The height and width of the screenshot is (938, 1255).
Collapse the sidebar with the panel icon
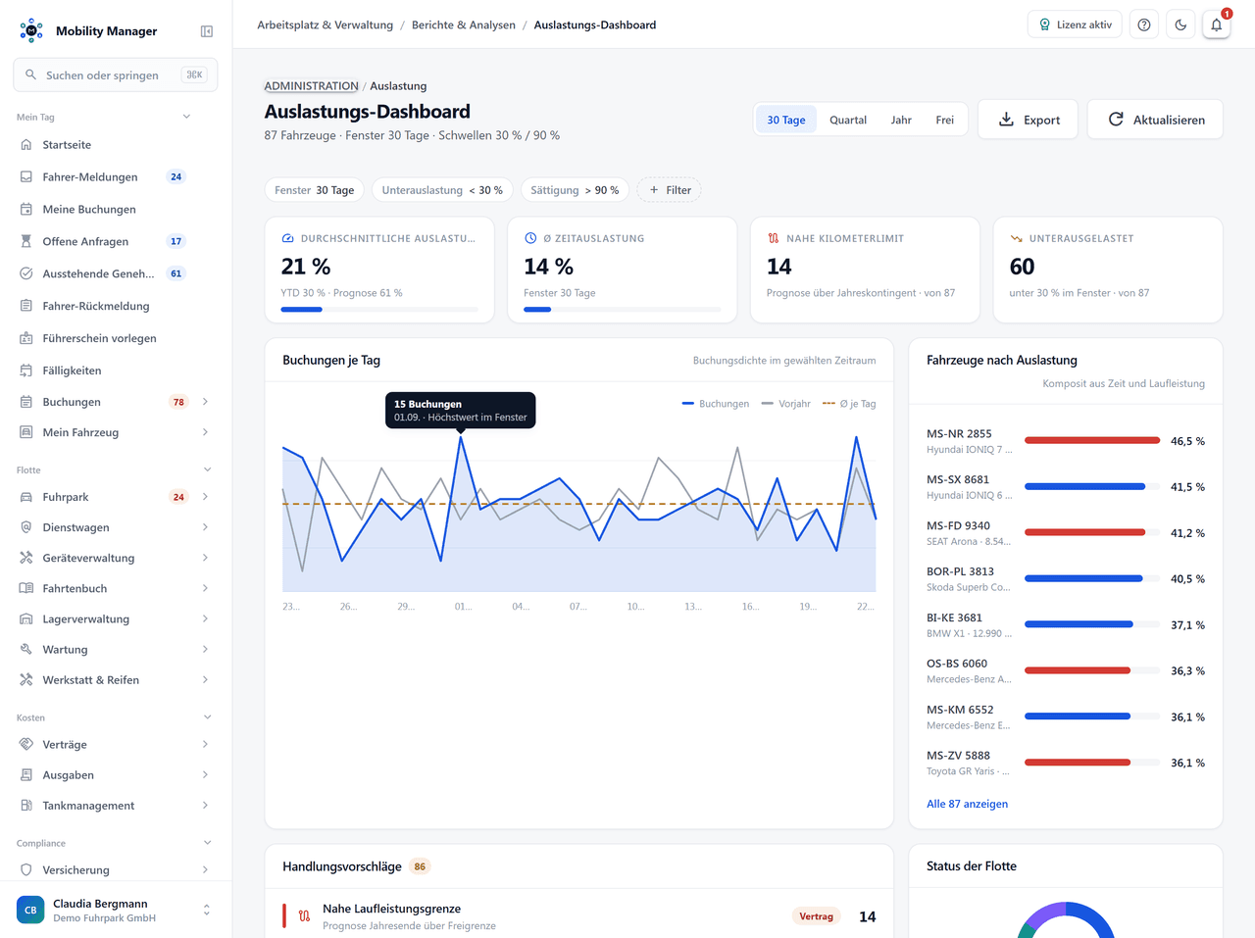pos(207,31)
